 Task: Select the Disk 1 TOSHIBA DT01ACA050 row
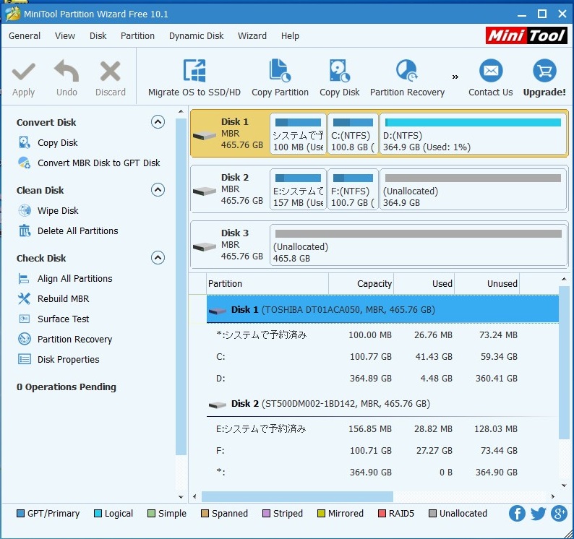point(382,309)
